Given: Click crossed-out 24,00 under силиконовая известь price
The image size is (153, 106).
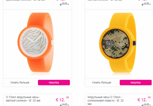Looking at the screenshot, I should [x=146, y=104].
